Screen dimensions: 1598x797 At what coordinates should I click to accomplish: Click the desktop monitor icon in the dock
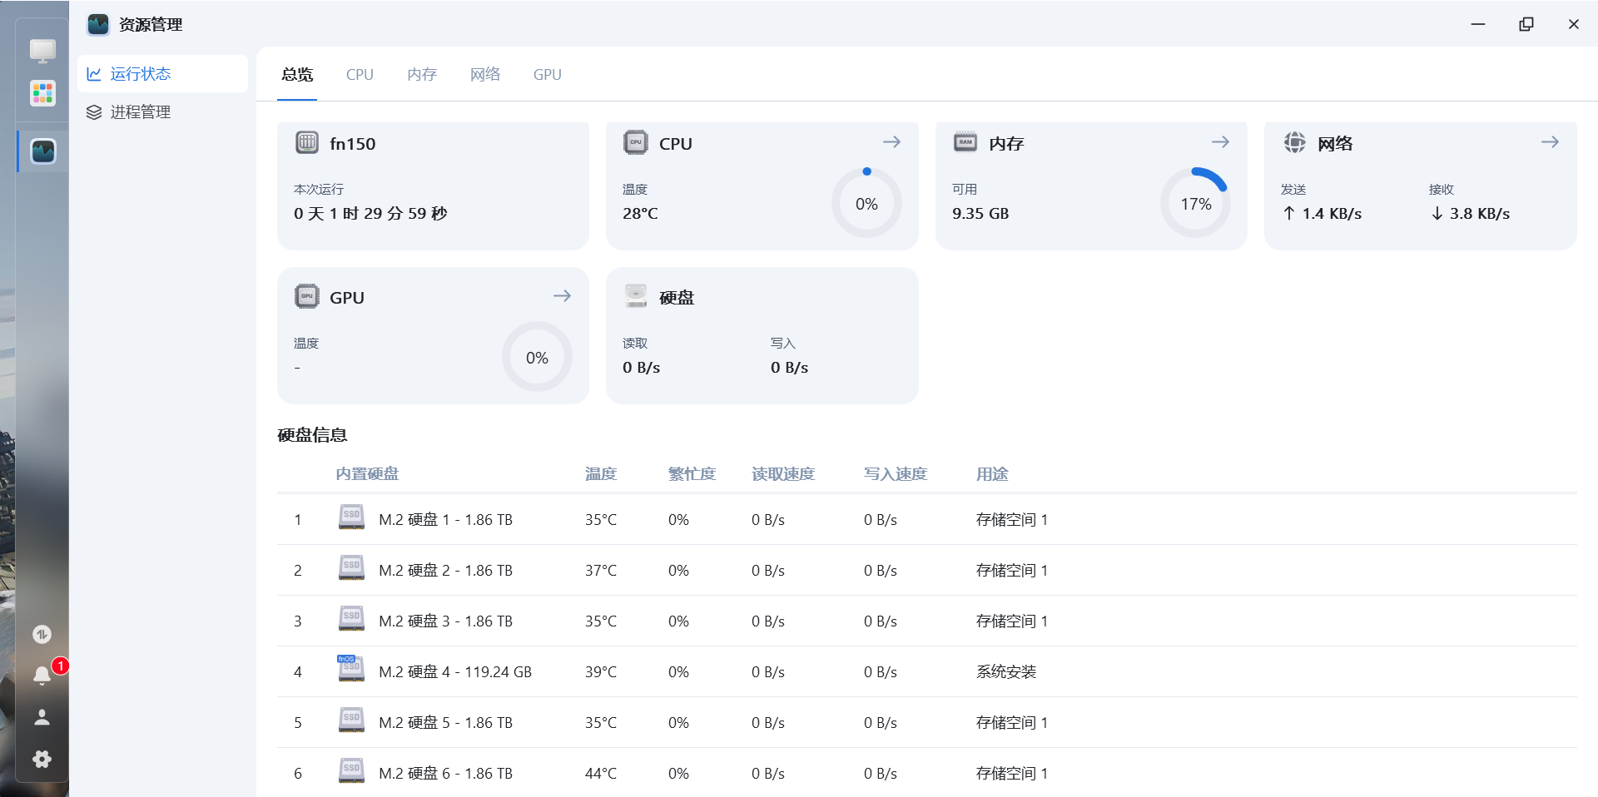[x=42, y=50]
